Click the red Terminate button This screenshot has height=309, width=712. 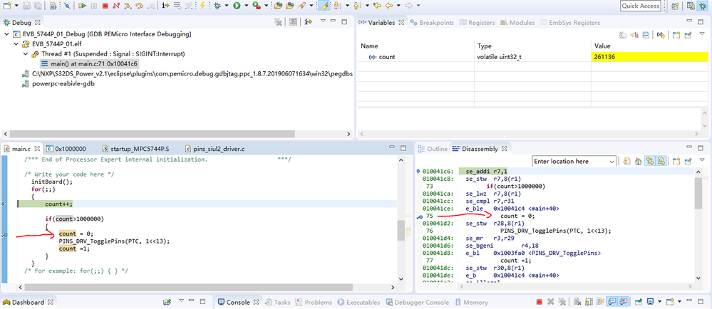(105, 6)
